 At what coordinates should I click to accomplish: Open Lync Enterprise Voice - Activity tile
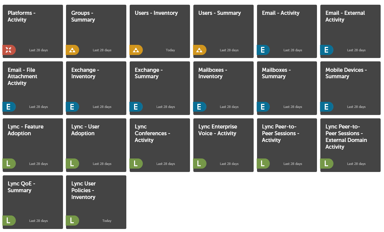223,145
